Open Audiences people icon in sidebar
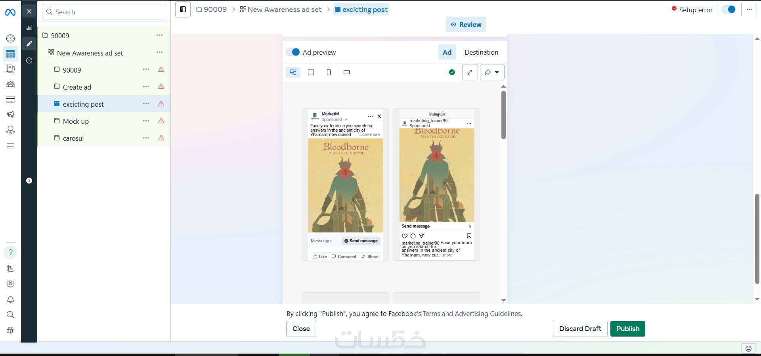This screenshot has width=761, height=356. coord(11,84)
